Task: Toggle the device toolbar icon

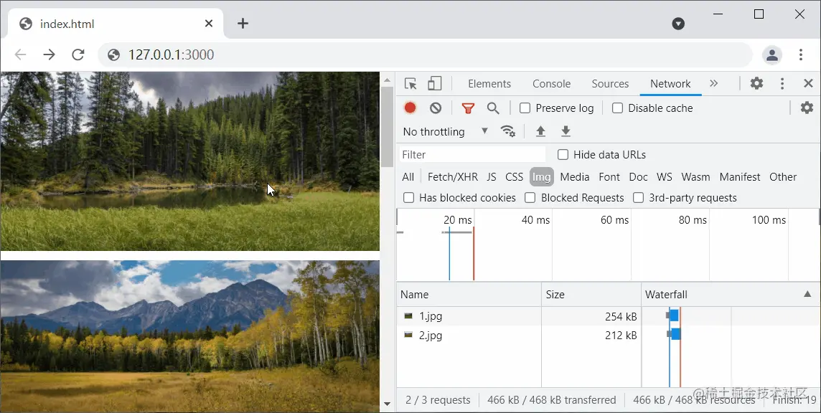Action: pyautogui.click(x=435, y=84)
